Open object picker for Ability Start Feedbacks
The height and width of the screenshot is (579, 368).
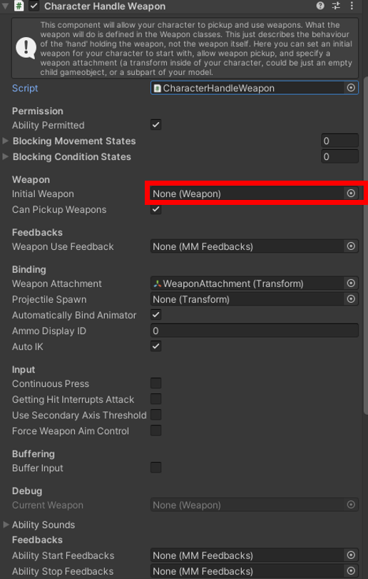click(351, 555)
